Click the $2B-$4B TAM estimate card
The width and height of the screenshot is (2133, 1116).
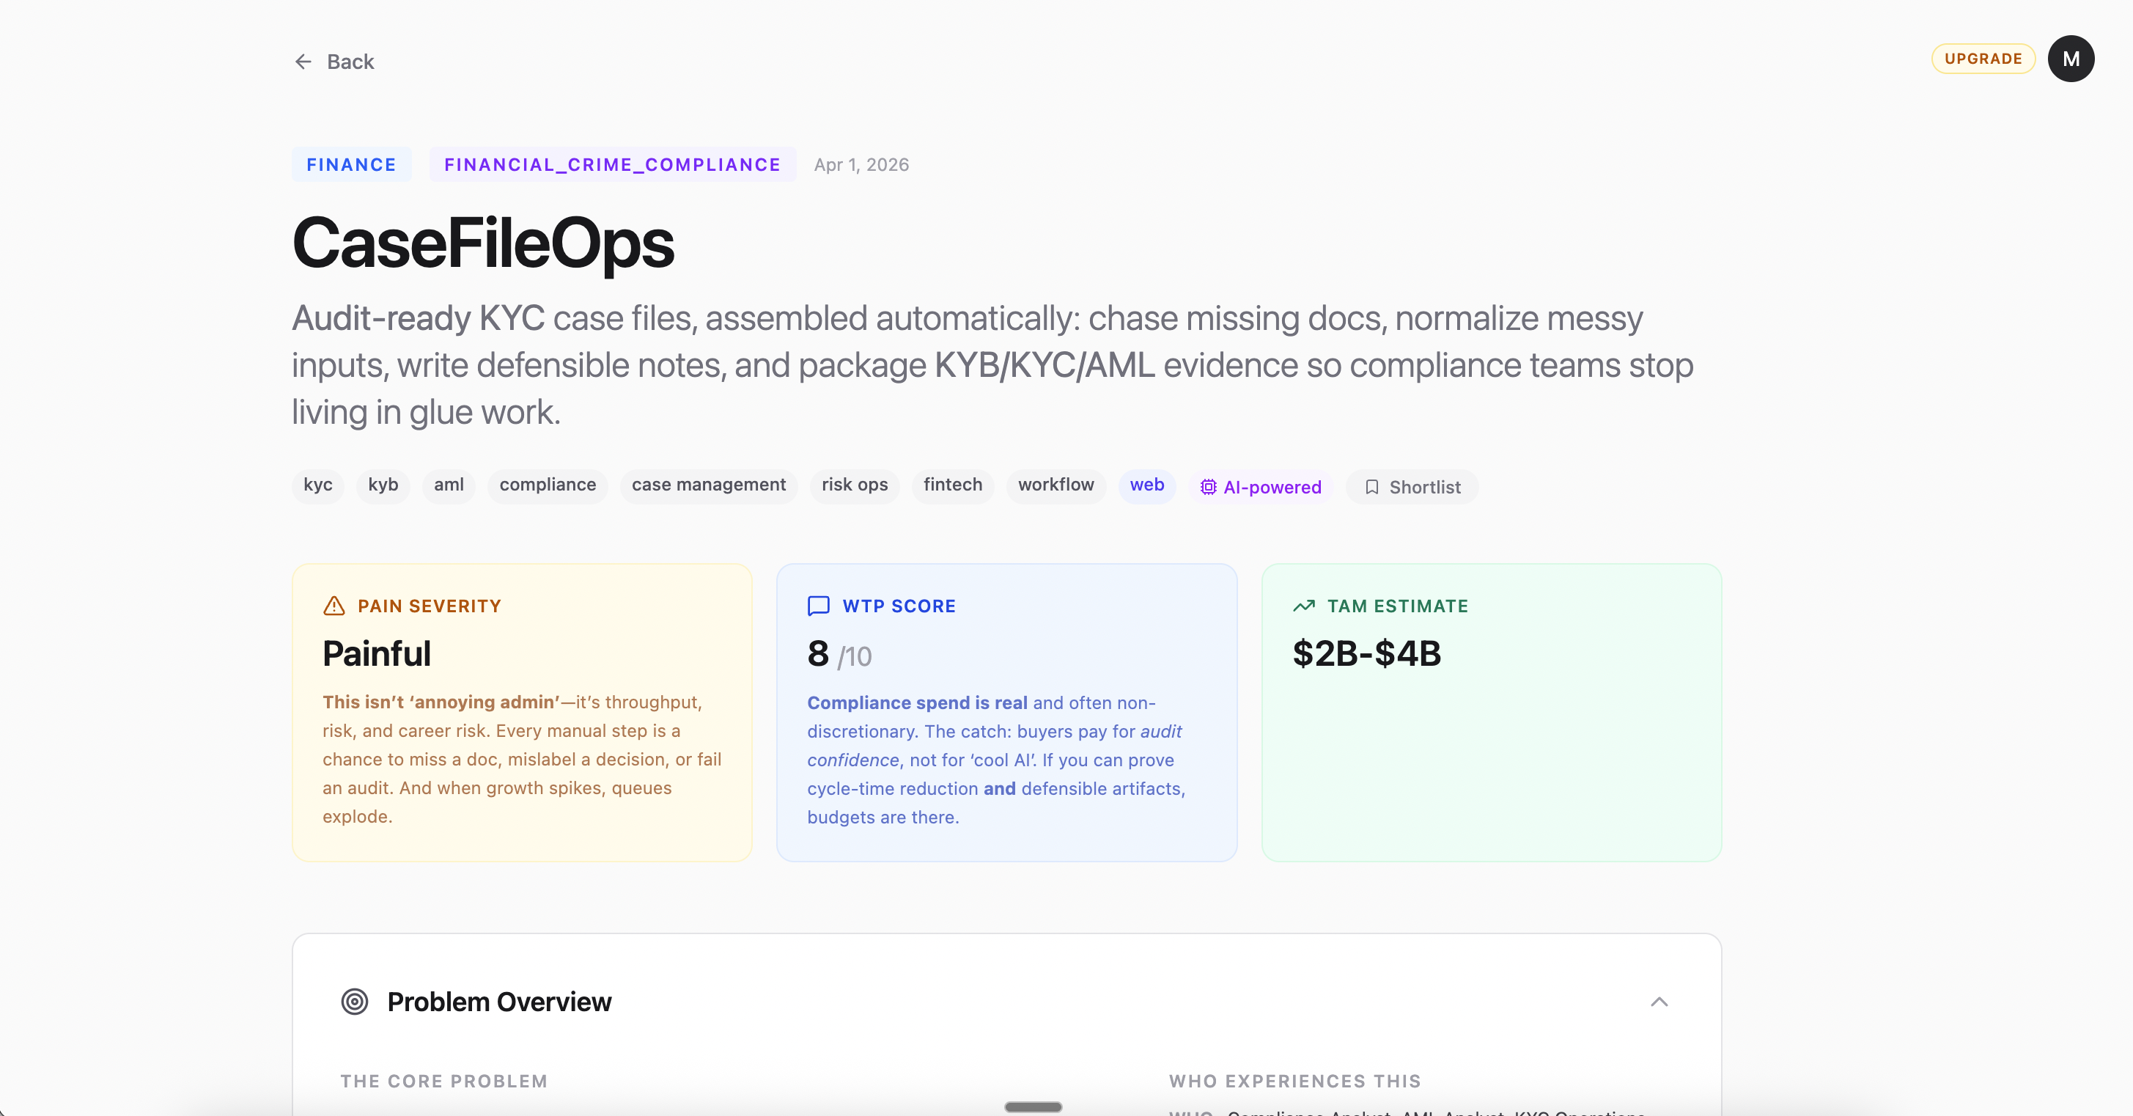pyautogui.click(x=1490, y=713)
